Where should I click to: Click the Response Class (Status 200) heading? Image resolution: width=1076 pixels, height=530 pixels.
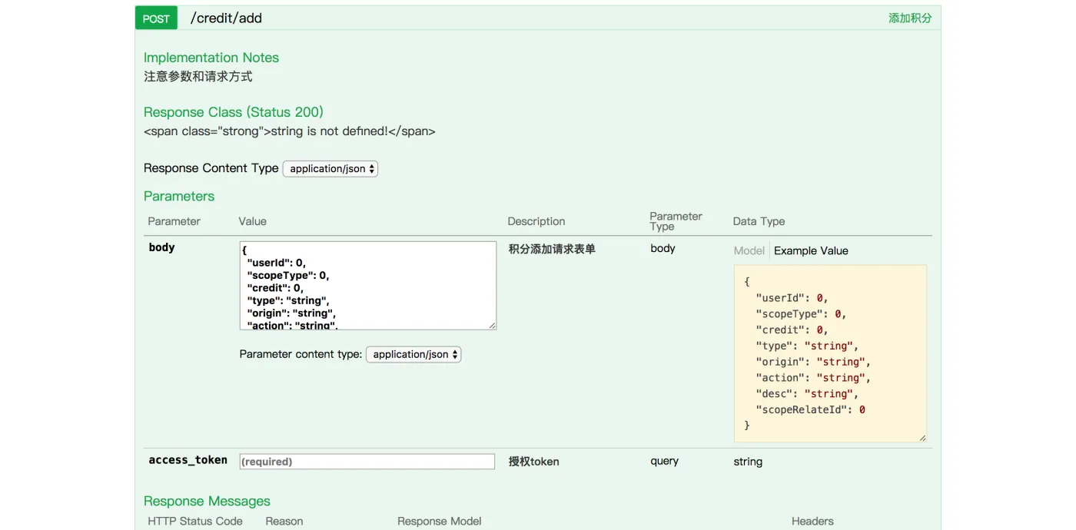(x=234, y=112)
